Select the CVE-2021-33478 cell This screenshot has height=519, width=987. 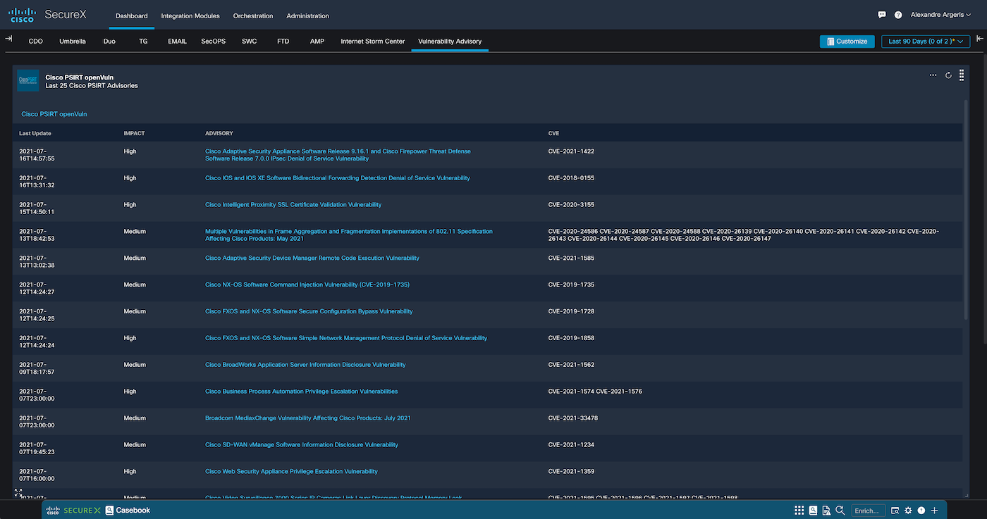tap(572, 418)
